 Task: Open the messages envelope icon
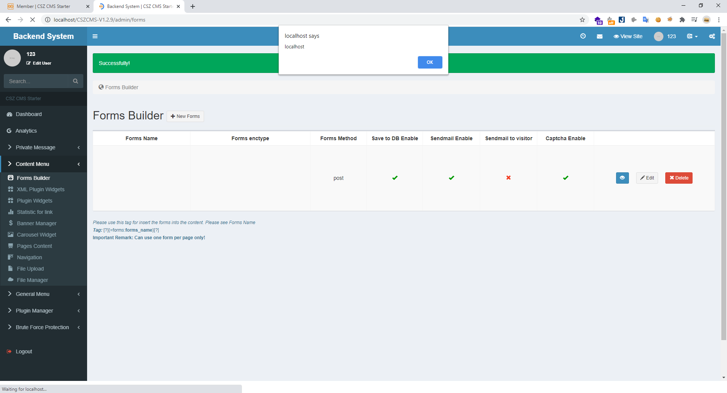tap(600, 36)
